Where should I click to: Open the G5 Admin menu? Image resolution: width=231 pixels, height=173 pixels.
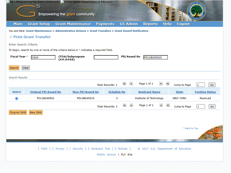point(129,24)
